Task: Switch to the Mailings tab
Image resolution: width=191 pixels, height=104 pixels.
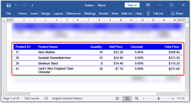Action: click(x=90, y=14)
